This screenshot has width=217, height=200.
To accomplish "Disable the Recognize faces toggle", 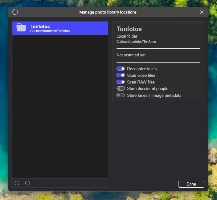I will click(x=121, y=69).
